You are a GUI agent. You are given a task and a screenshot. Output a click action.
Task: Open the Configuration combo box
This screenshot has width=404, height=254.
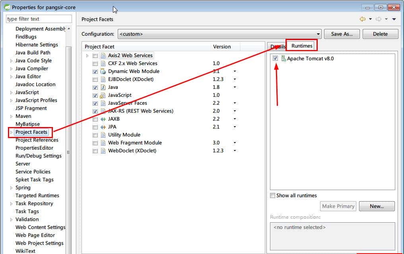pos(219,34)
